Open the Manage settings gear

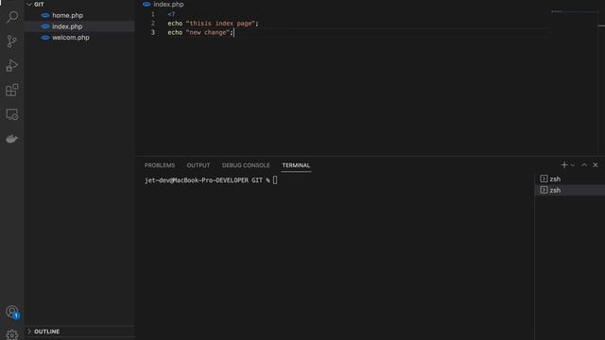coord(12,334)
